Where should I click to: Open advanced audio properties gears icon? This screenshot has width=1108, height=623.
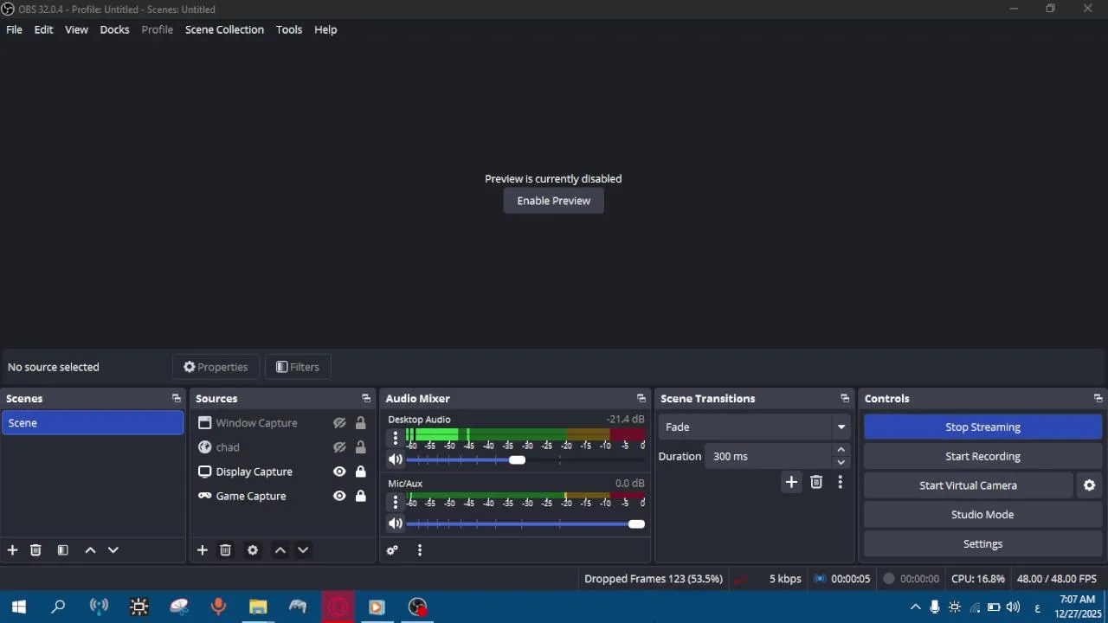pos(392,550)
